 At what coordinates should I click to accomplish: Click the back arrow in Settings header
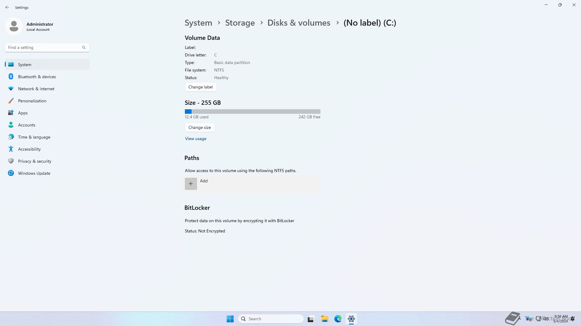7,7
